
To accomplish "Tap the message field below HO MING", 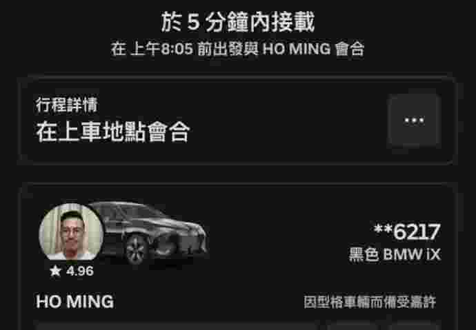I will 176,327.
